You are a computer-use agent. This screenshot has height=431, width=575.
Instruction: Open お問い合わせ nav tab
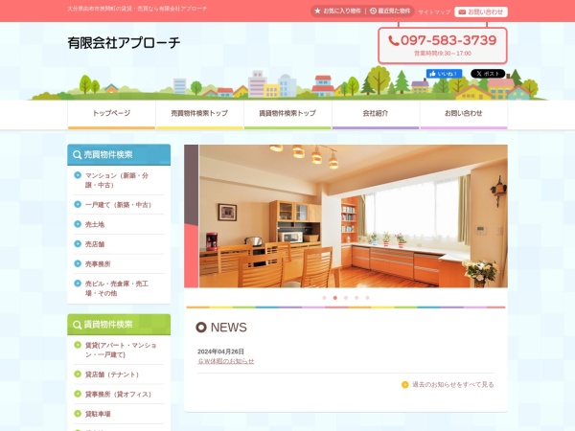point(464,115)
